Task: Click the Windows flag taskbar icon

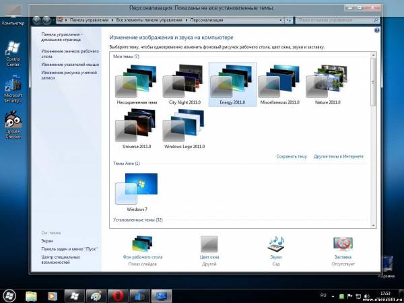Action: (74, 296)
